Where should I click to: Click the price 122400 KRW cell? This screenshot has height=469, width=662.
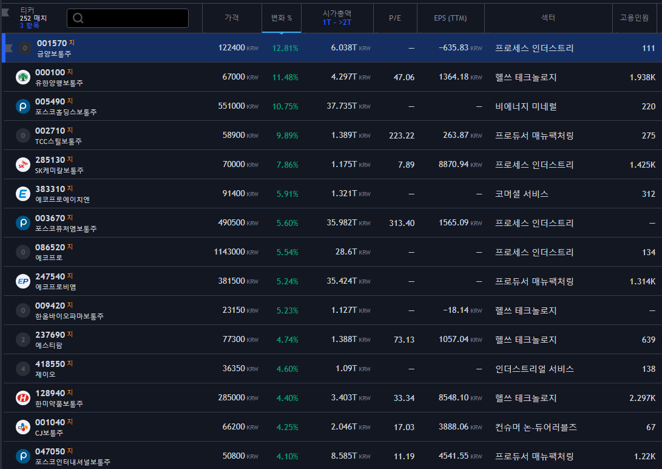pos(238,48)
